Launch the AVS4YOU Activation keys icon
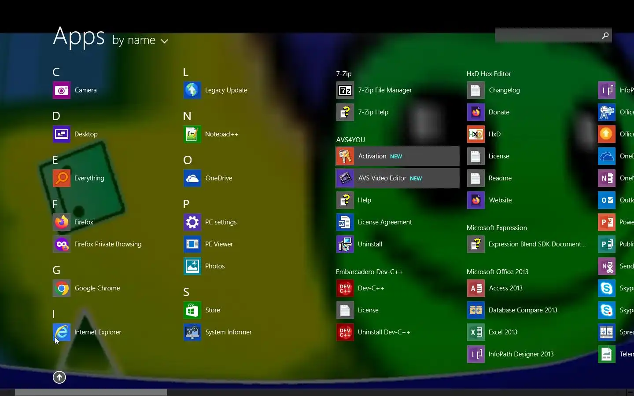 pyautogui.click(x=345, y=156)
